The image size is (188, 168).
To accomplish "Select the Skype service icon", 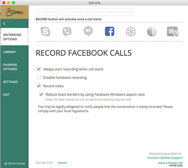I will 45,31.
